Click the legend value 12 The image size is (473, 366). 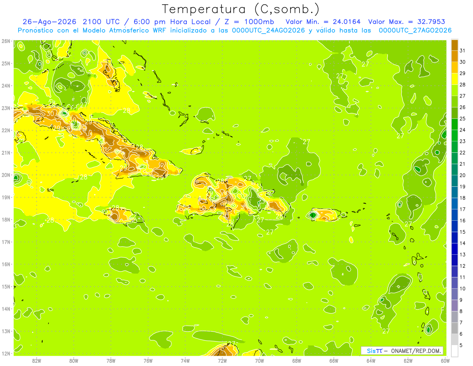click(463, 266)
